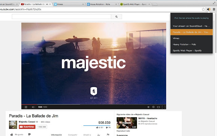Pick highlighted 'Paradis - La Ballade de Jim' popup entry
Viewport: 217px width, 136px height.
(192, 32)
